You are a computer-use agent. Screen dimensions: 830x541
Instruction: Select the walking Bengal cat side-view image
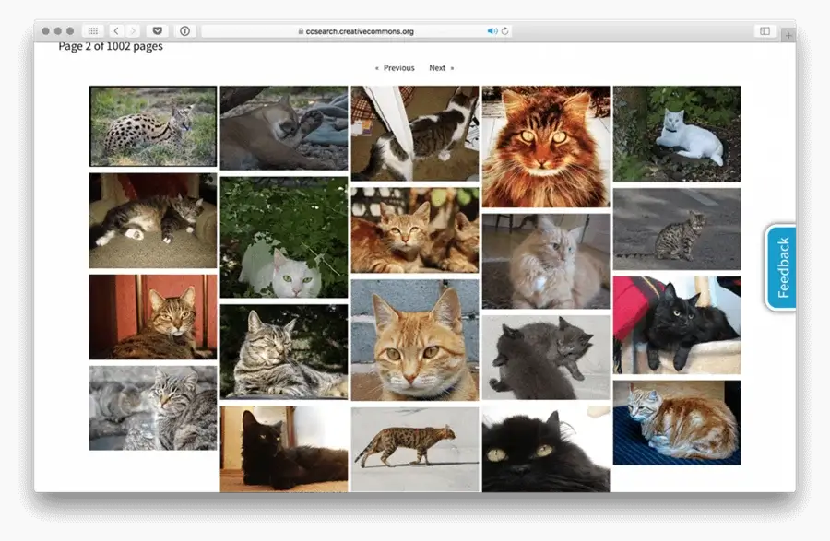pyautogui.click(x=415, y=449)
